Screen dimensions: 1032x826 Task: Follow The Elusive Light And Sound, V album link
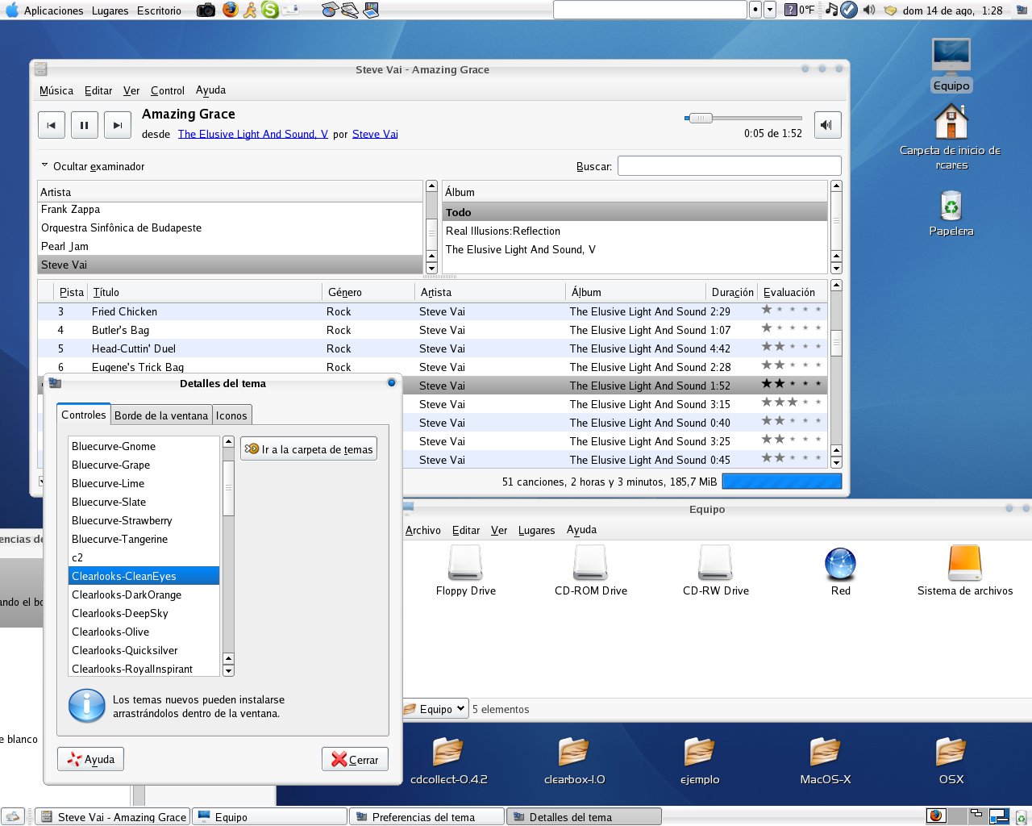coord(253,134)
